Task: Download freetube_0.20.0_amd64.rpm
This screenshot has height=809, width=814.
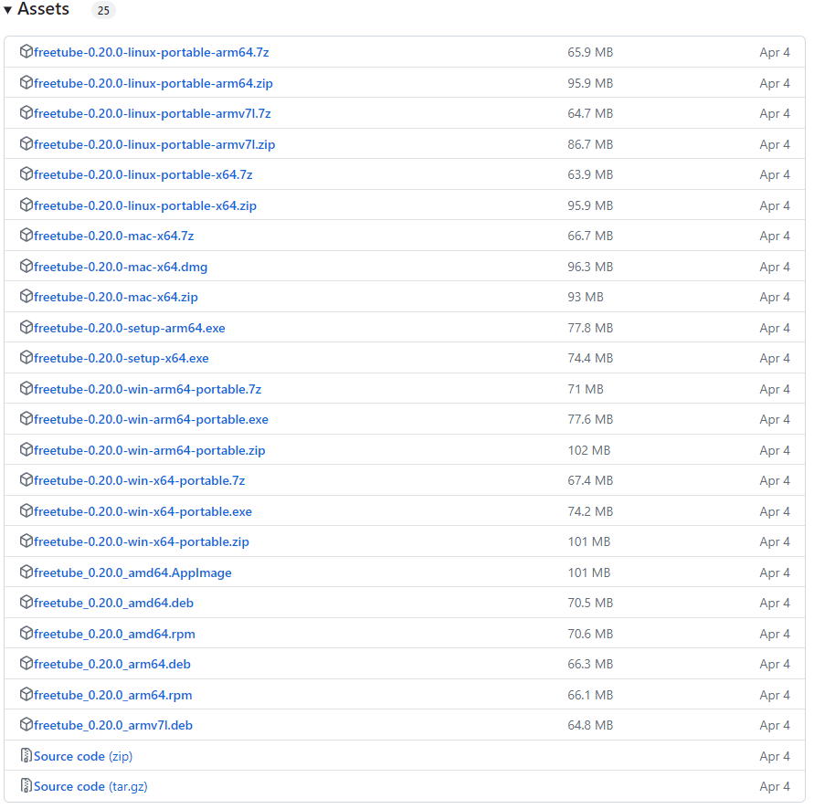Action: (x=114, y=634)
